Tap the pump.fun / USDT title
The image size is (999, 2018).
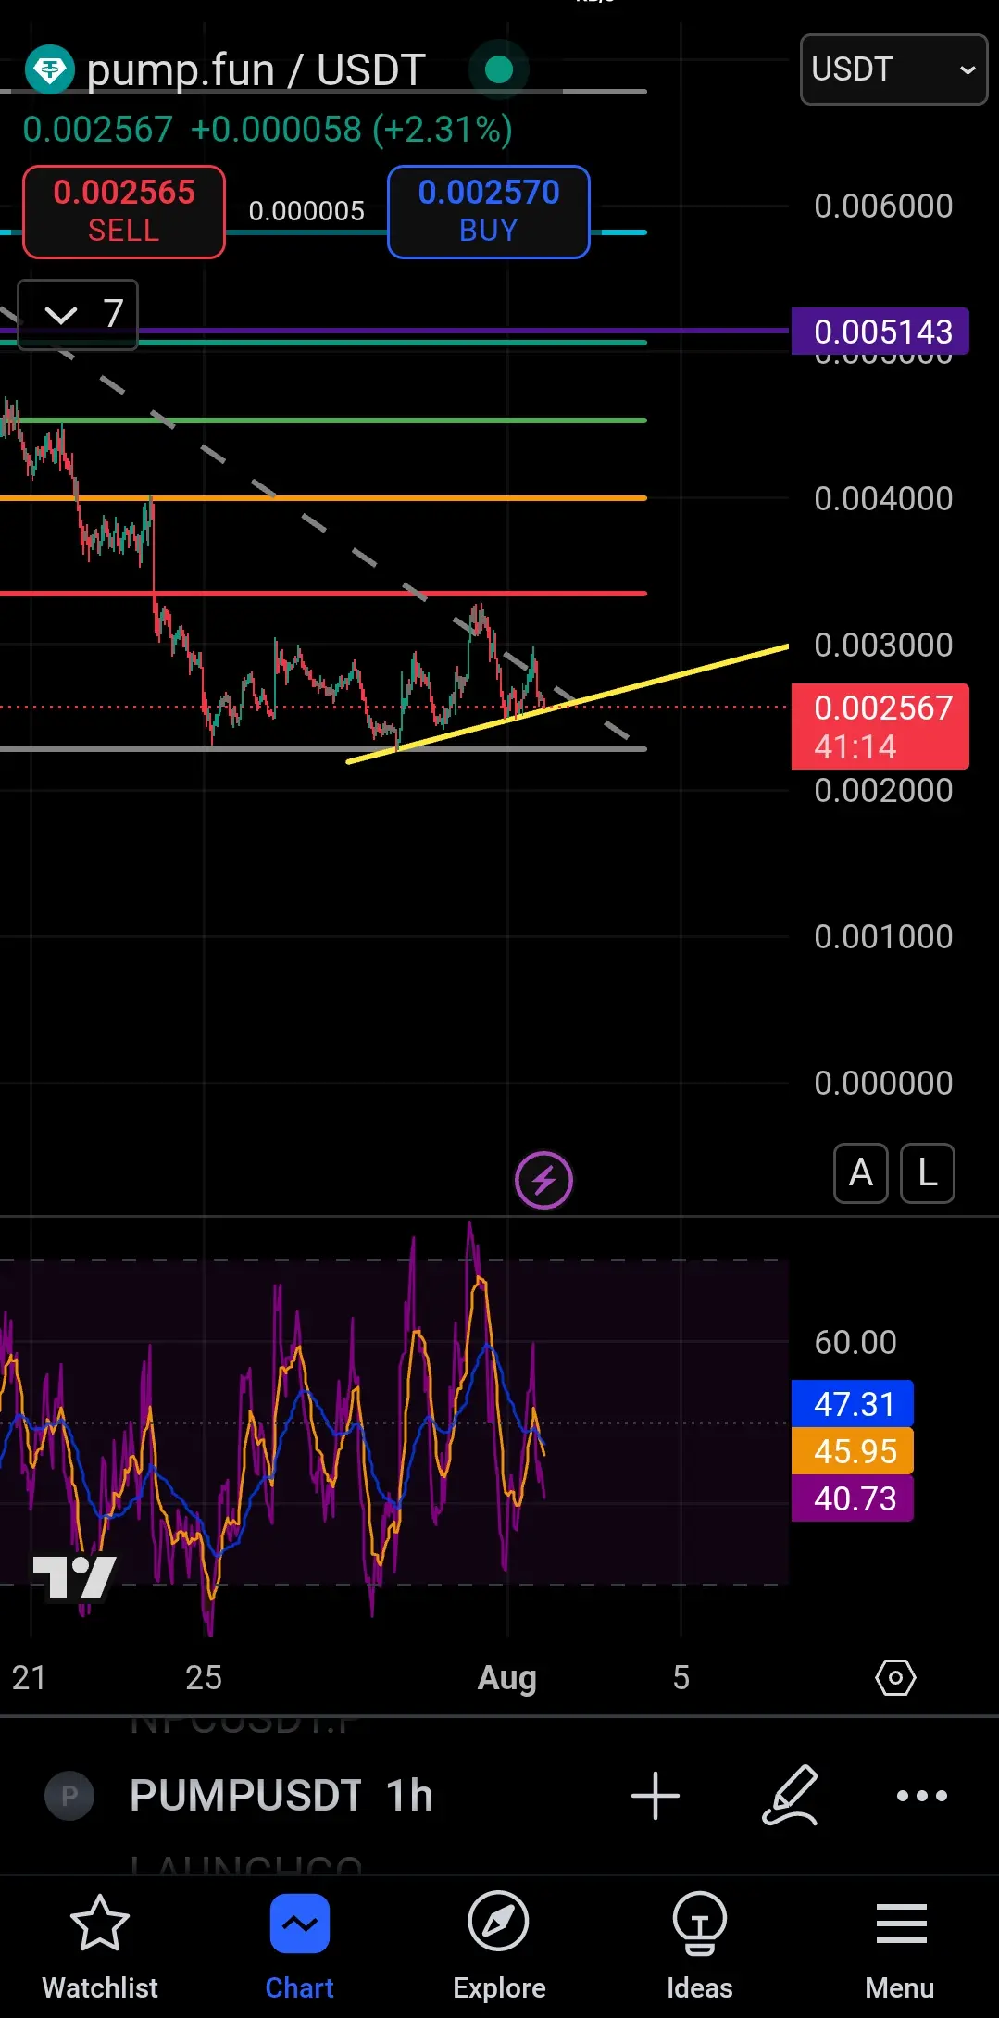pyautogui.click(x=256, y=70)
